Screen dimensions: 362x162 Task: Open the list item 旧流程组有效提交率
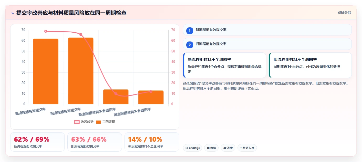[x=267, y=44]
